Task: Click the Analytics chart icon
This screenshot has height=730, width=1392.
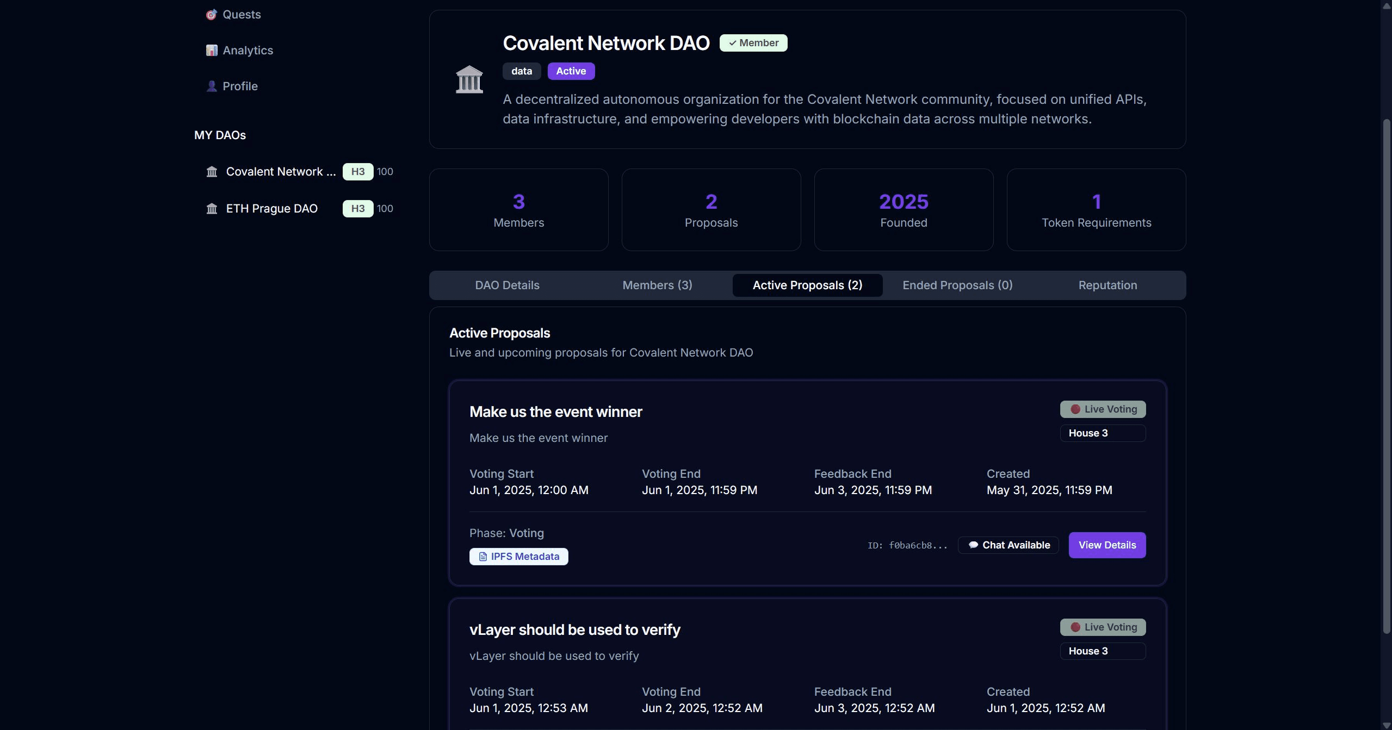Action: tap(211, 51)
